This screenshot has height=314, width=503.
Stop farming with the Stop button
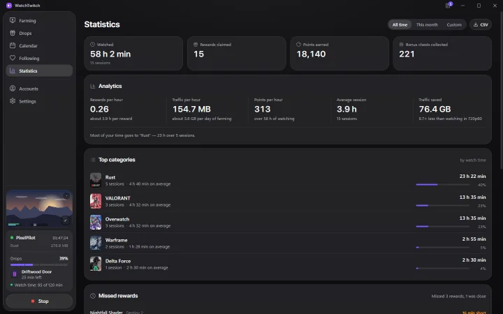[39, 301]
